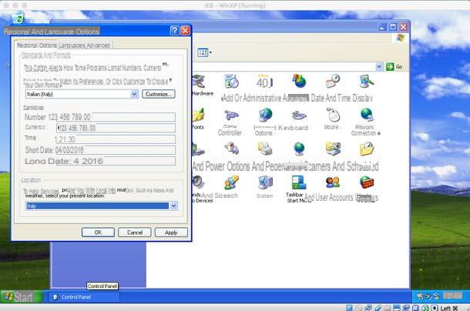
Task: Confirm the dialog with OK
Action: 98,232
